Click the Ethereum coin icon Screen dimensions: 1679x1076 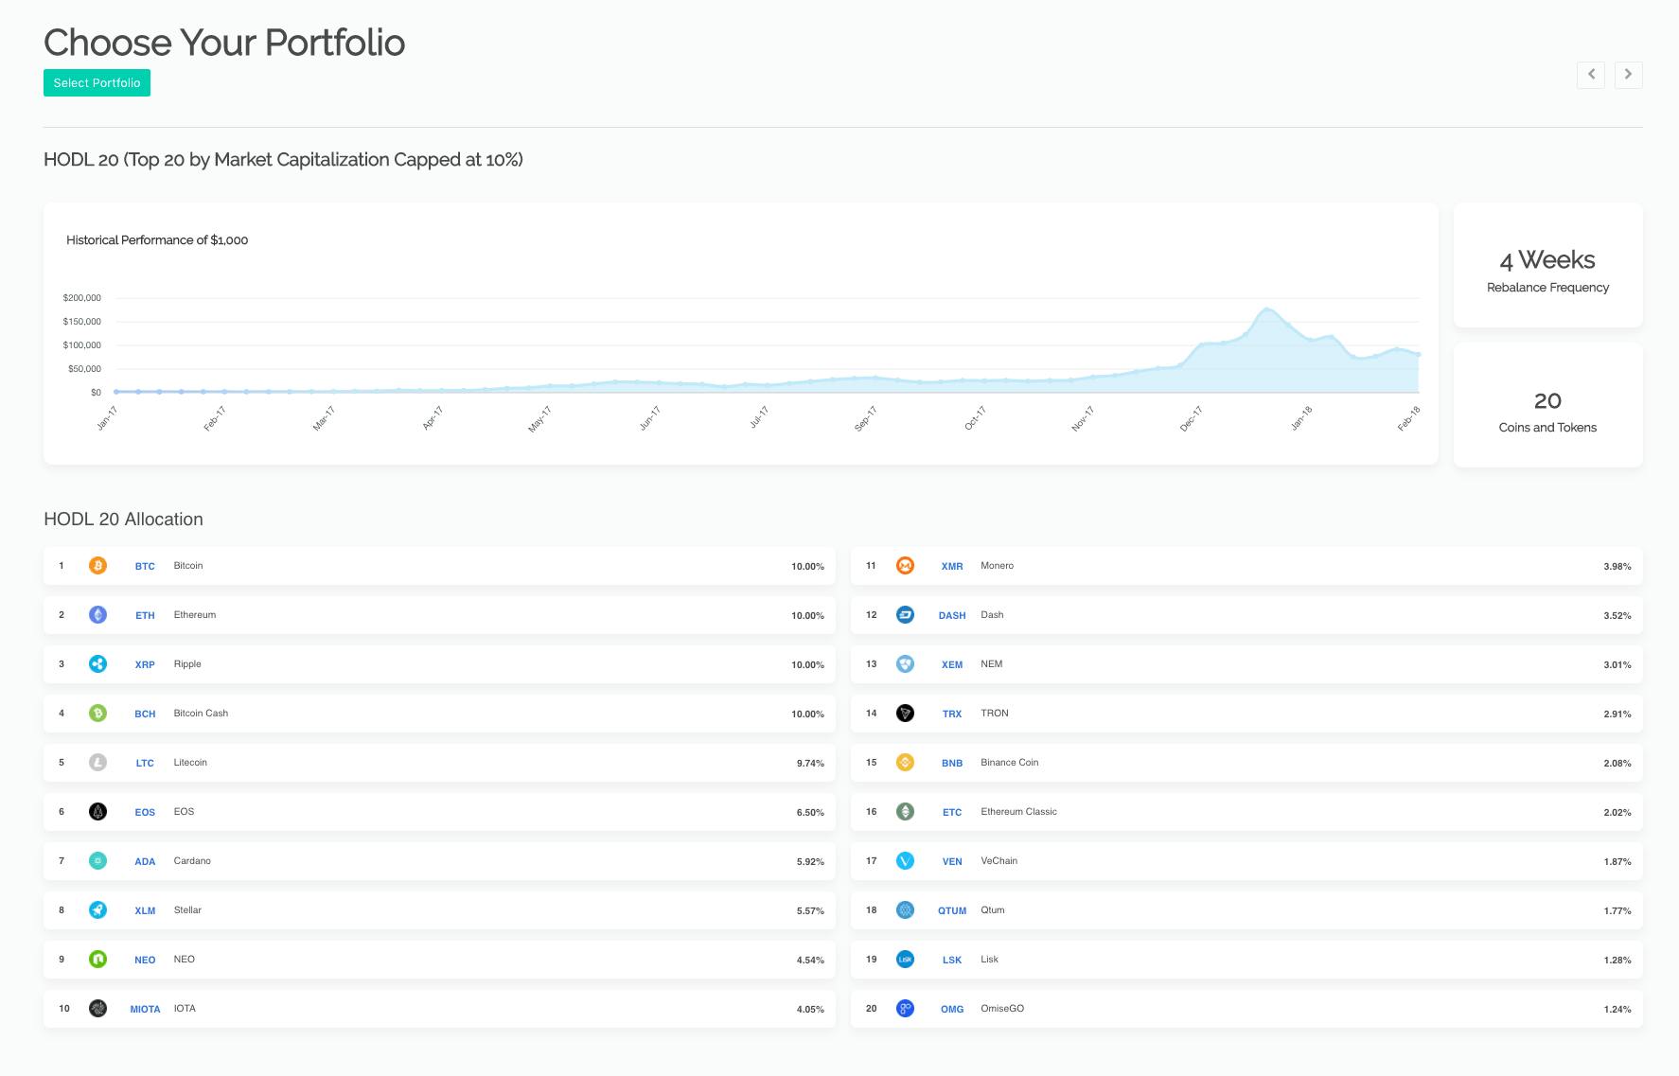(x=97, y=615)
